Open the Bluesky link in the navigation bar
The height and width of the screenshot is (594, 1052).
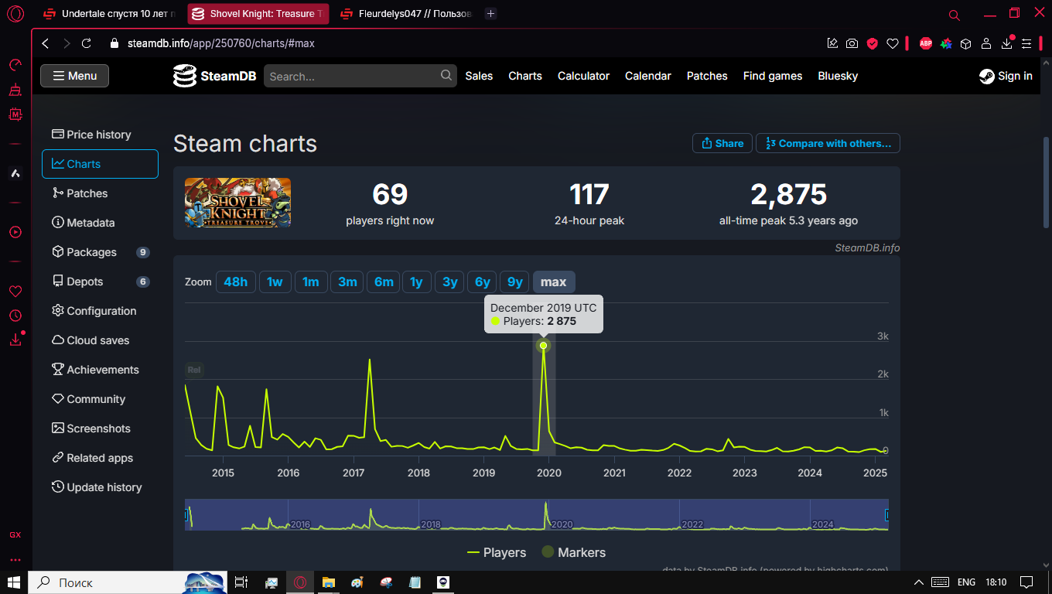coord(838,76)
